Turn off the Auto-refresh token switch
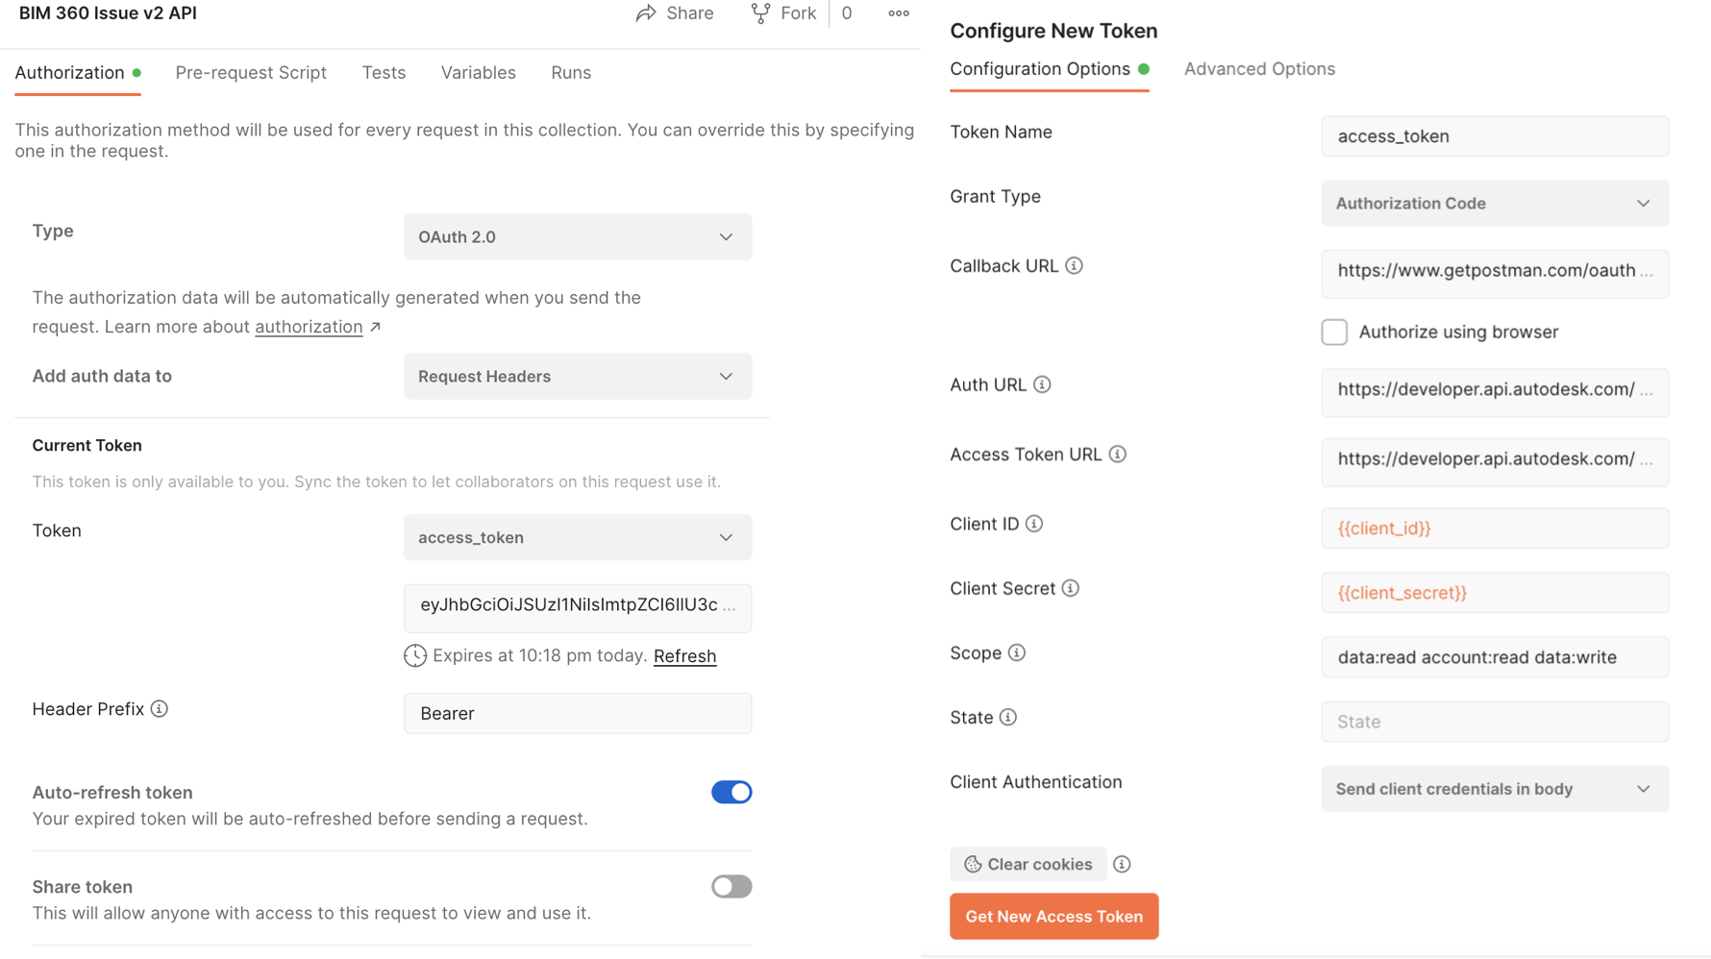The width and height of the screenshot is (1711, 959). point(732,793)
